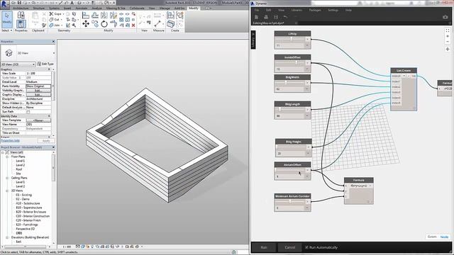
Task: Open the Massing & Site ribbon tab
Action: click(116, 8)
